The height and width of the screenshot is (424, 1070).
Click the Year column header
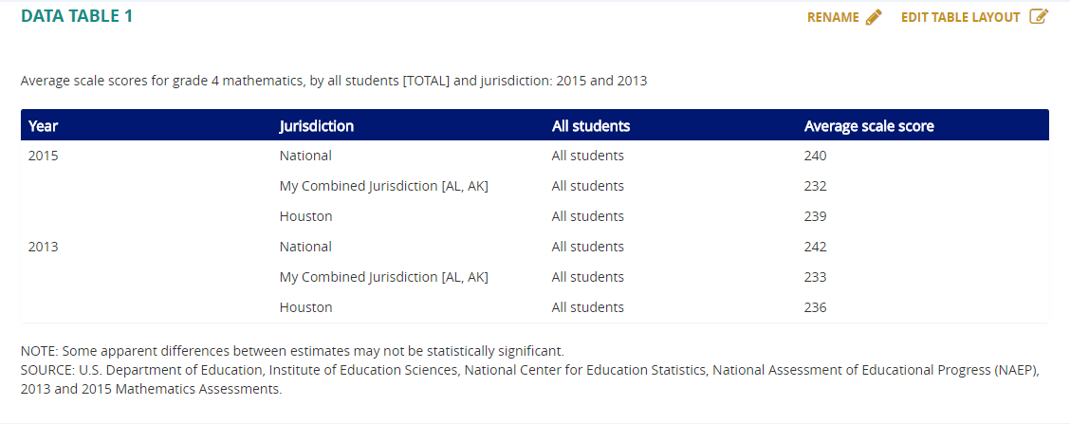pyautogui.click(x=43, y=126)
